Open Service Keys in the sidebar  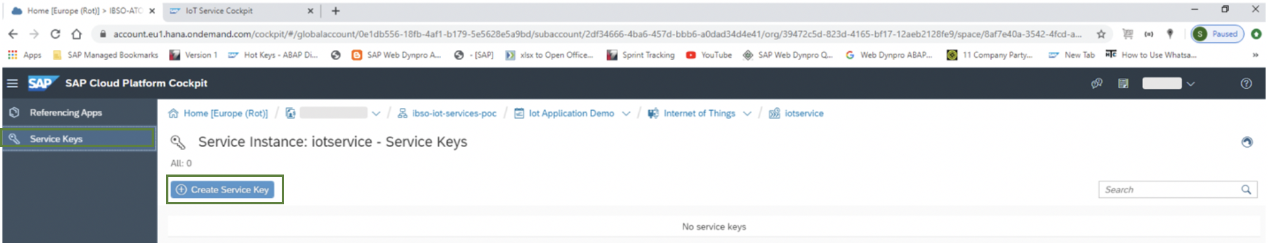click(x=78, y=139)
